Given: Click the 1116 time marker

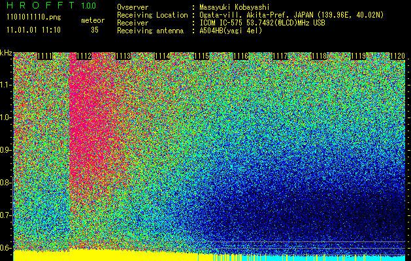Looking at the screenshot, I should [x=241, y=56].
